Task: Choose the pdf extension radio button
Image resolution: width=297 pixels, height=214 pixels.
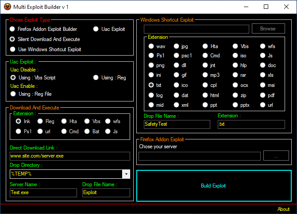Action: [x=263, y=95]
